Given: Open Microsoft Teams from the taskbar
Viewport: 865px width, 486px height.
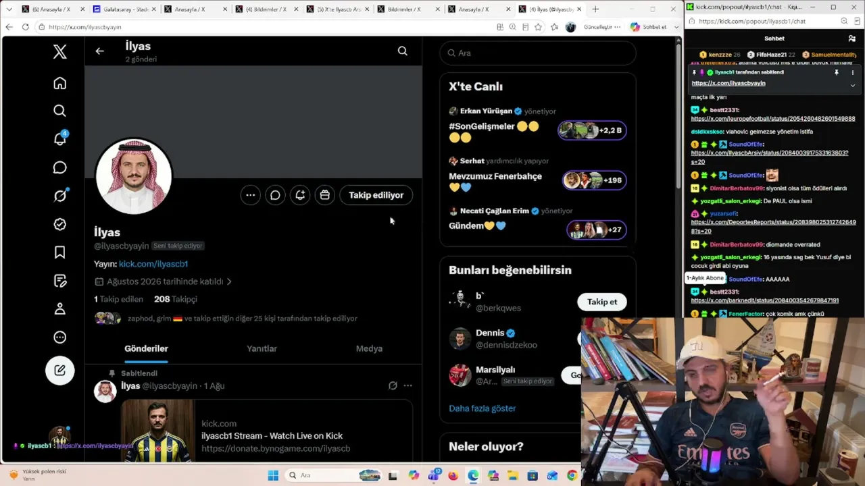Looking at the screenshot, I should 433,475.
